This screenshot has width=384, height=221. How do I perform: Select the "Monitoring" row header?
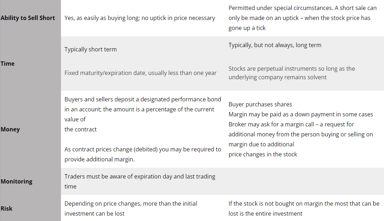pos(16,181)
